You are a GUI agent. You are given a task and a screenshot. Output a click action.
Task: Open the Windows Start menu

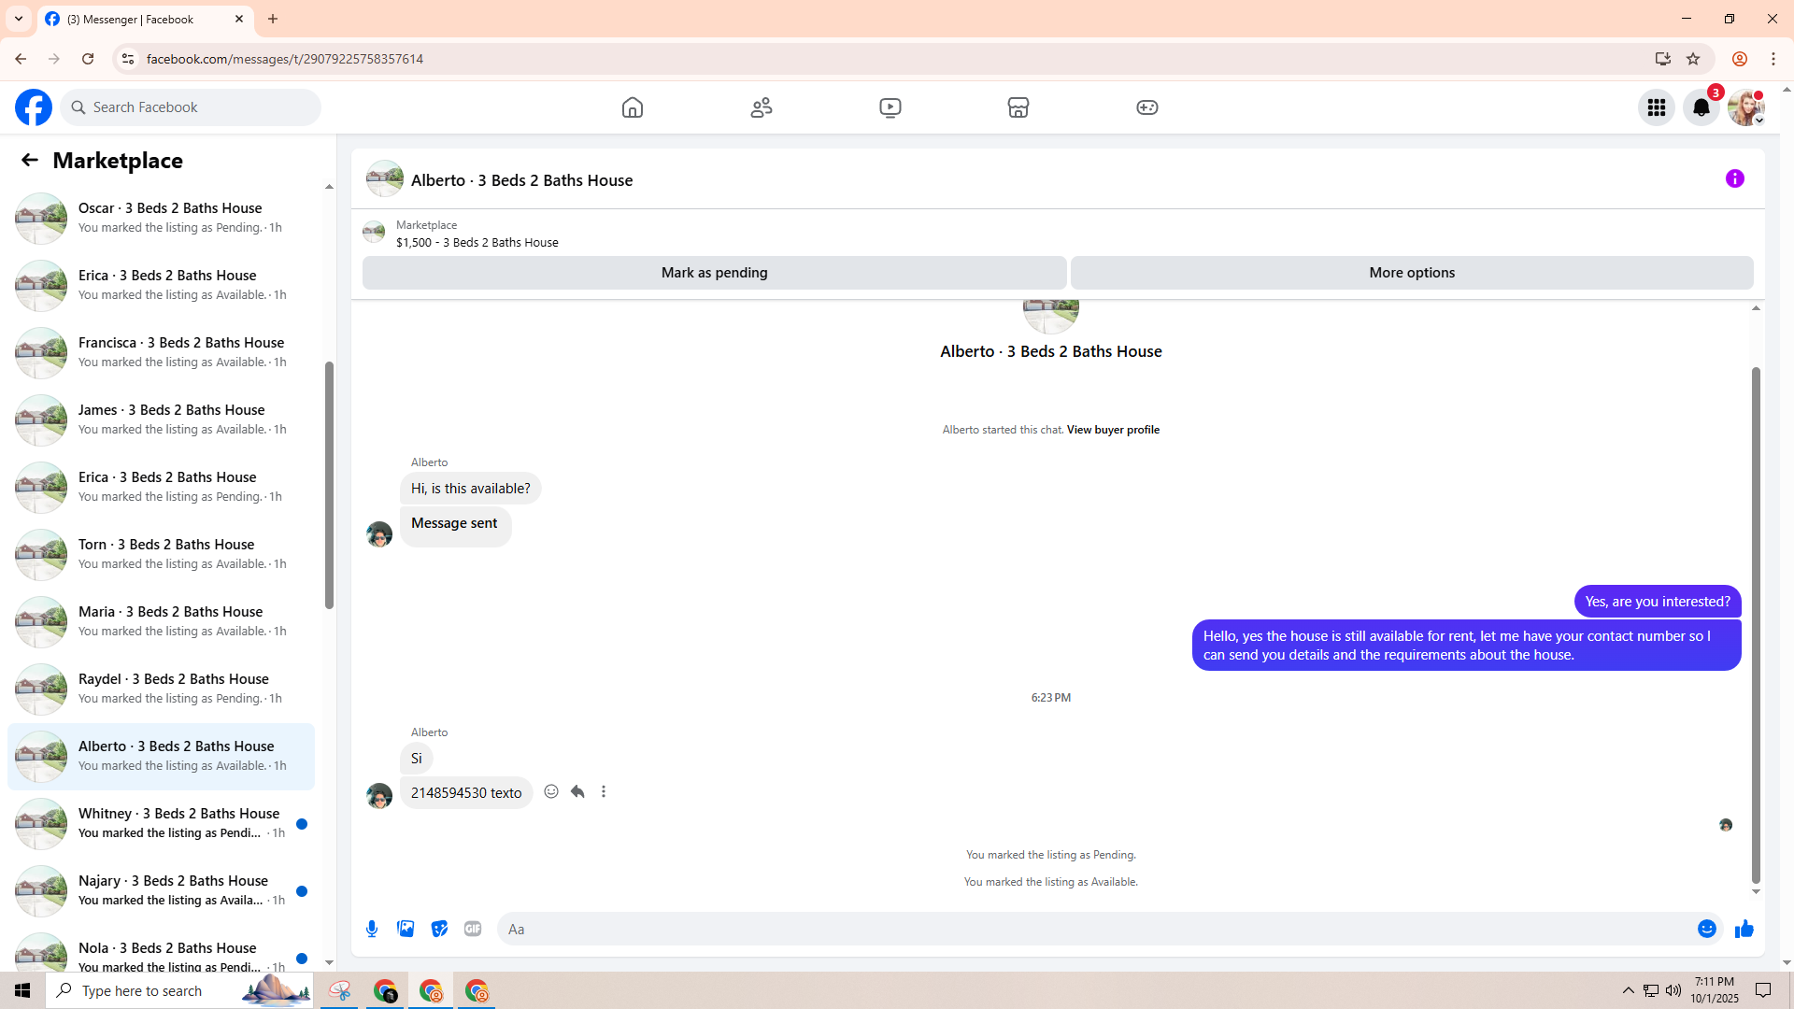(x=22, y=990)
